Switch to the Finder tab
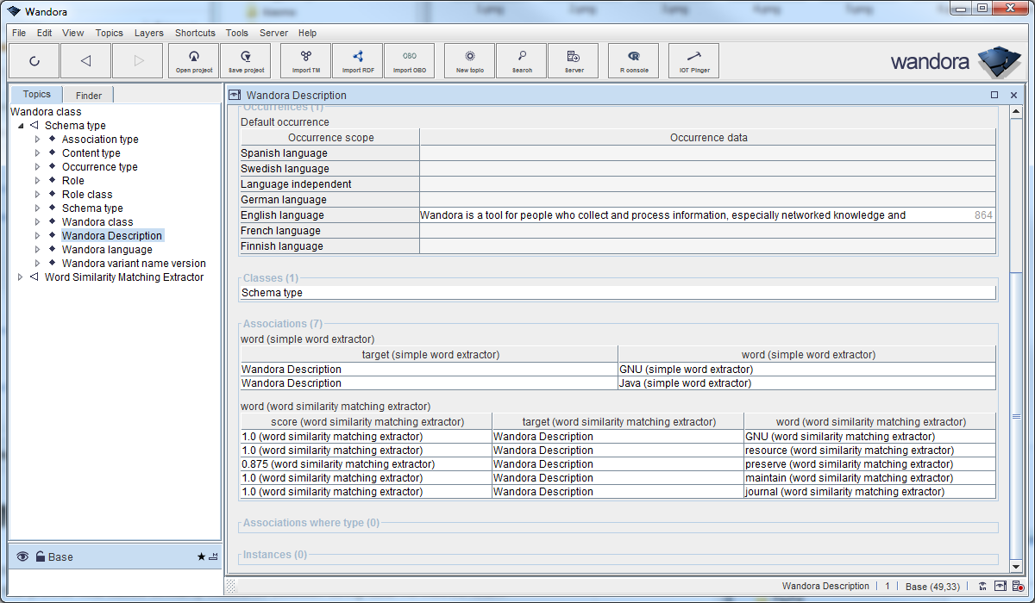This screenshot has width=1035, height=603. (x=88, y=96)
